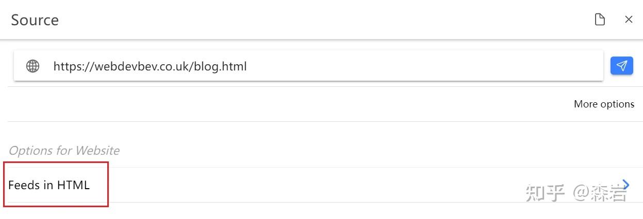Click the document page icon in header
The image size is (643, 219).
click(x=600, y=20)
